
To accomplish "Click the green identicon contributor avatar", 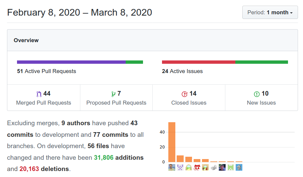I will pyautogui.click(x=231, y=167).
